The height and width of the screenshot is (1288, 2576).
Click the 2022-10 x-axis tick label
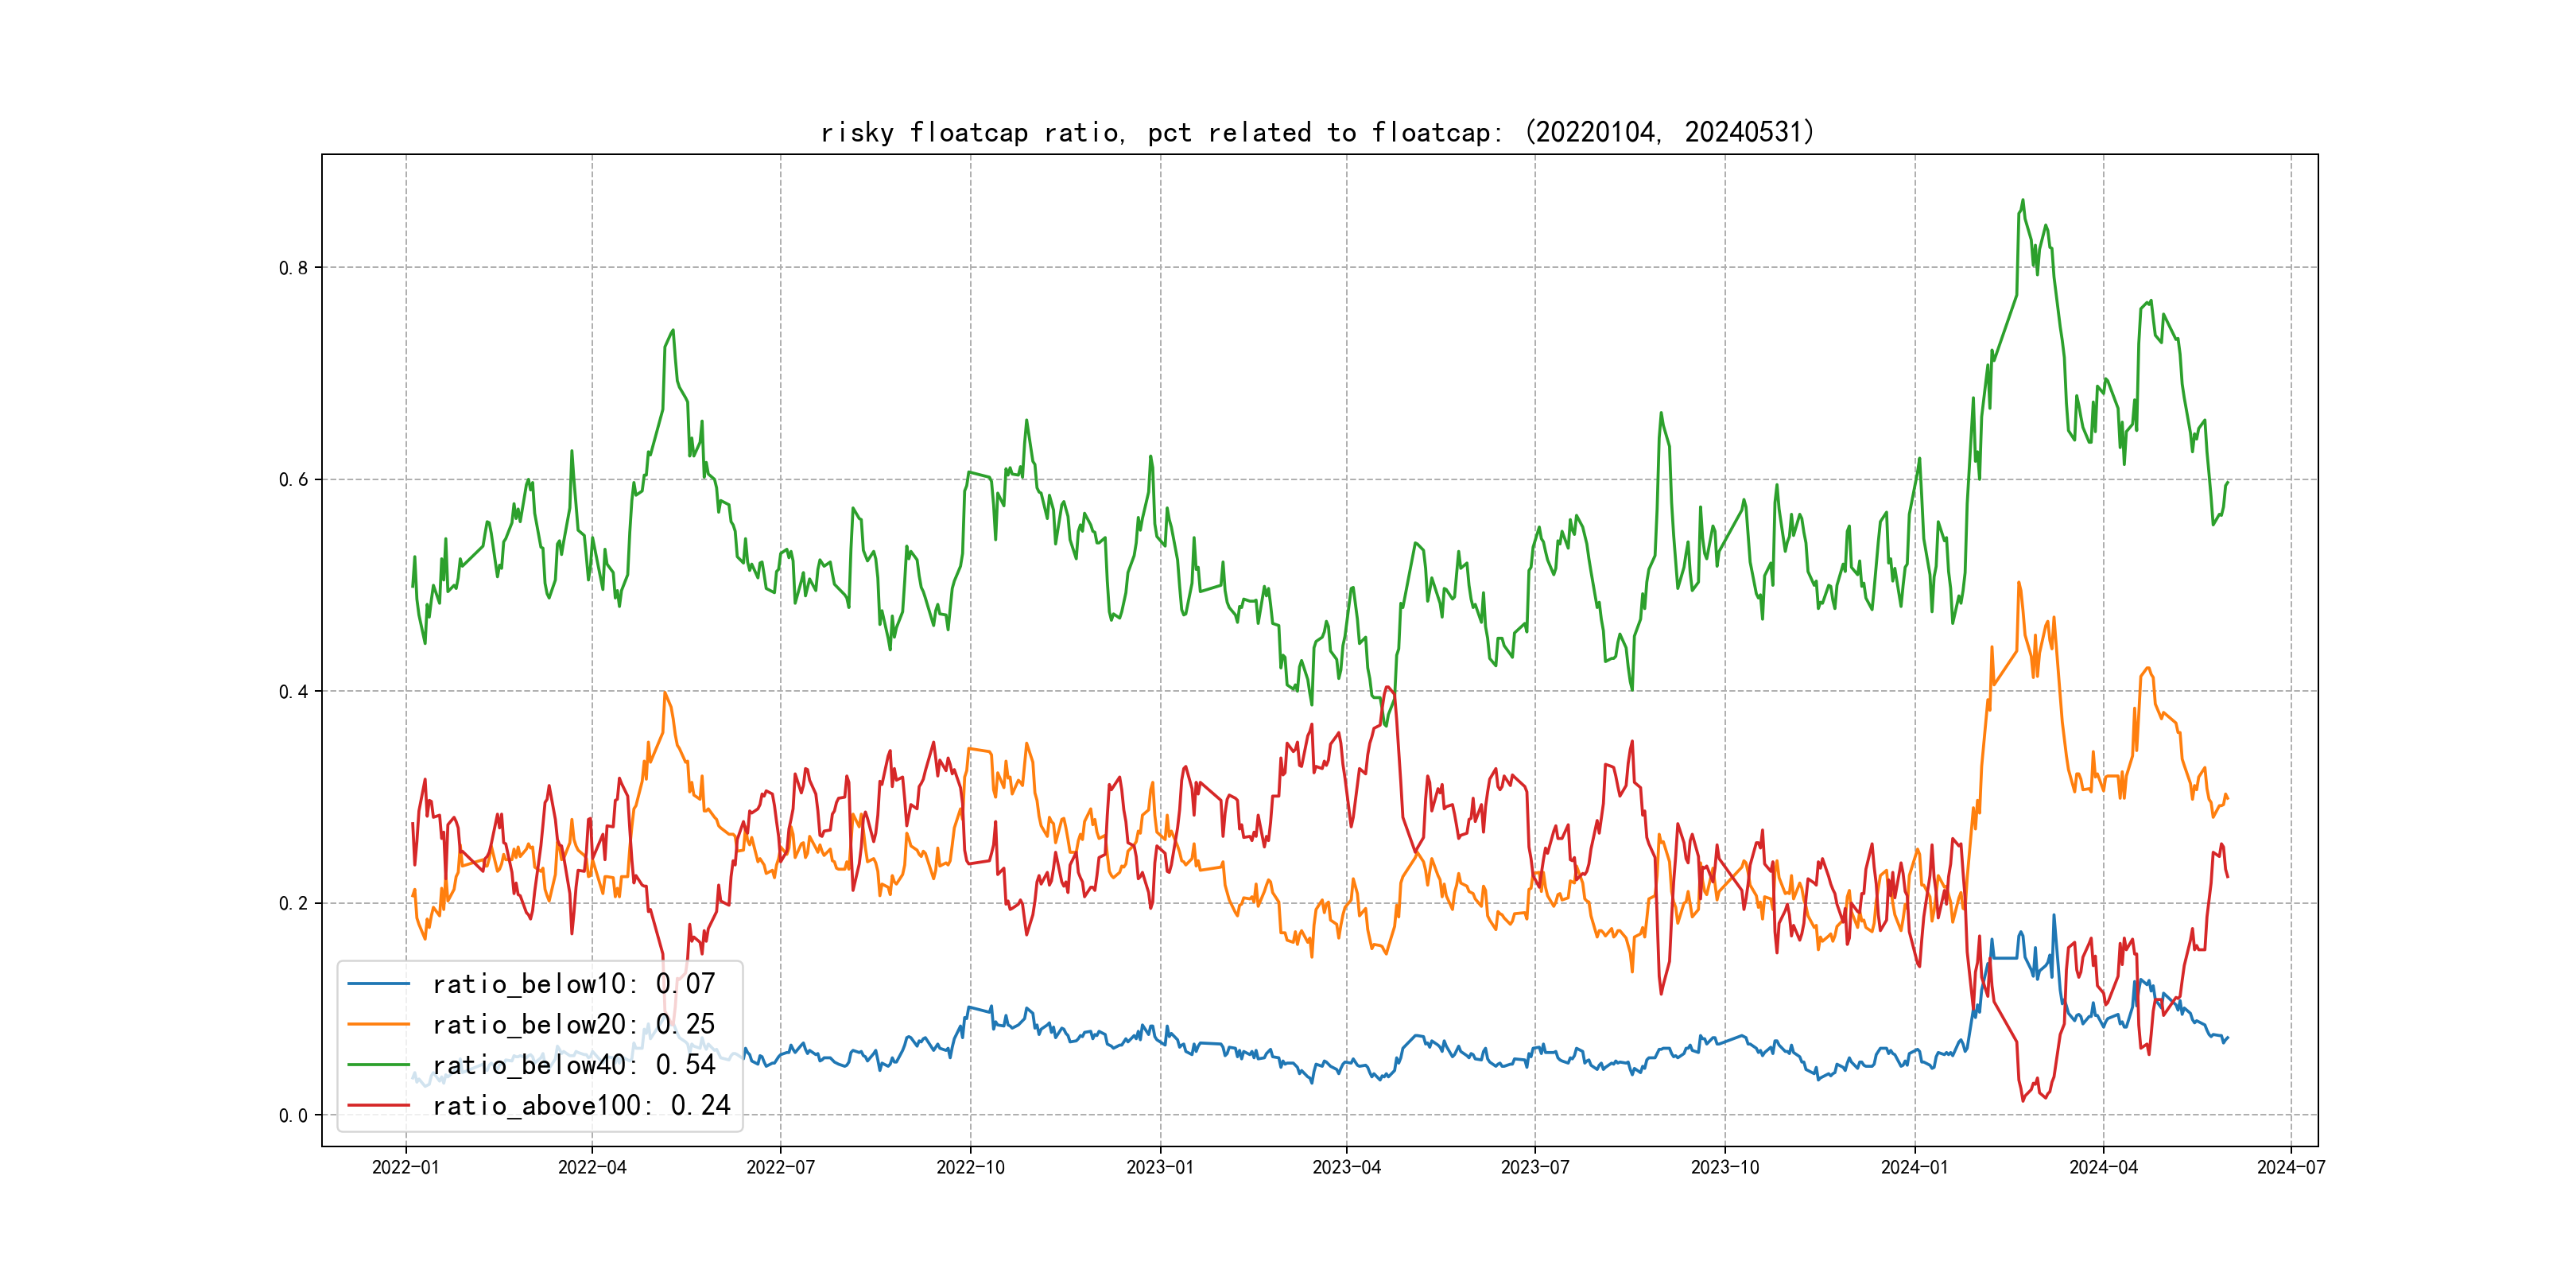tap(970, 1167)
